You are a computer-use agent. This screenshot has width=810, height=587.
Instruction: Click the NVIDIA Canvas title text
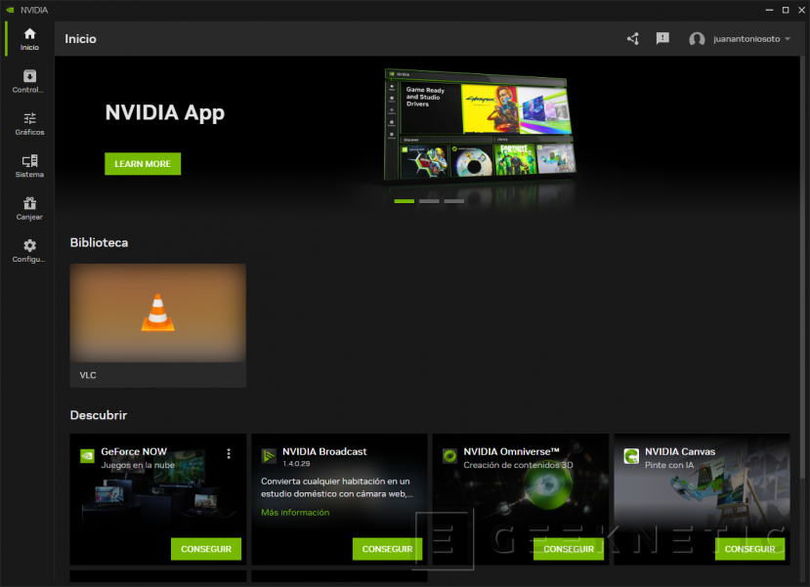pos(680,451)
